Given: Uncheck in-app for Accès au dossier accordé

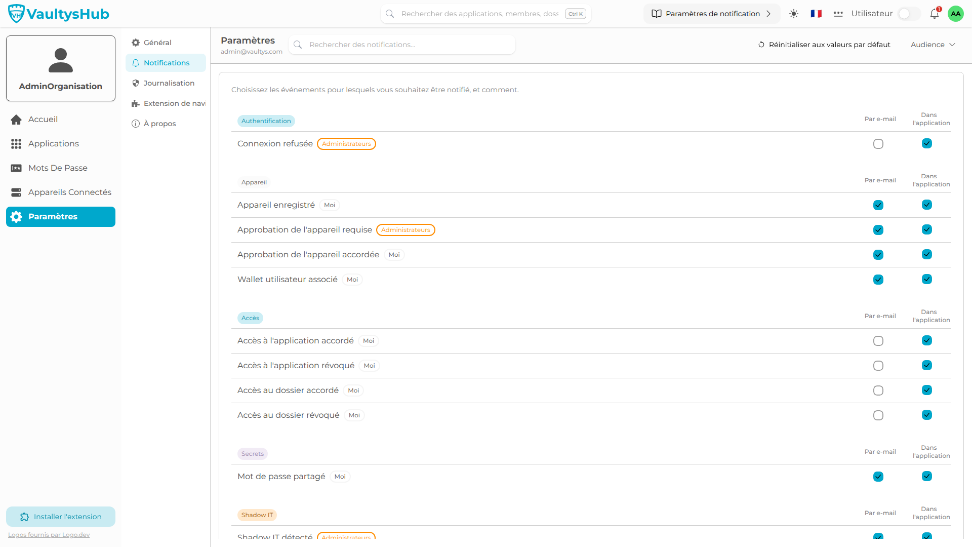Looking at the screenshot, I should click(x=927, y=390).
